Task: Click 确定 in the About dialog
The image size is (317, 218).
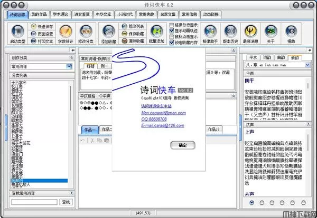Action: [183, 145]
